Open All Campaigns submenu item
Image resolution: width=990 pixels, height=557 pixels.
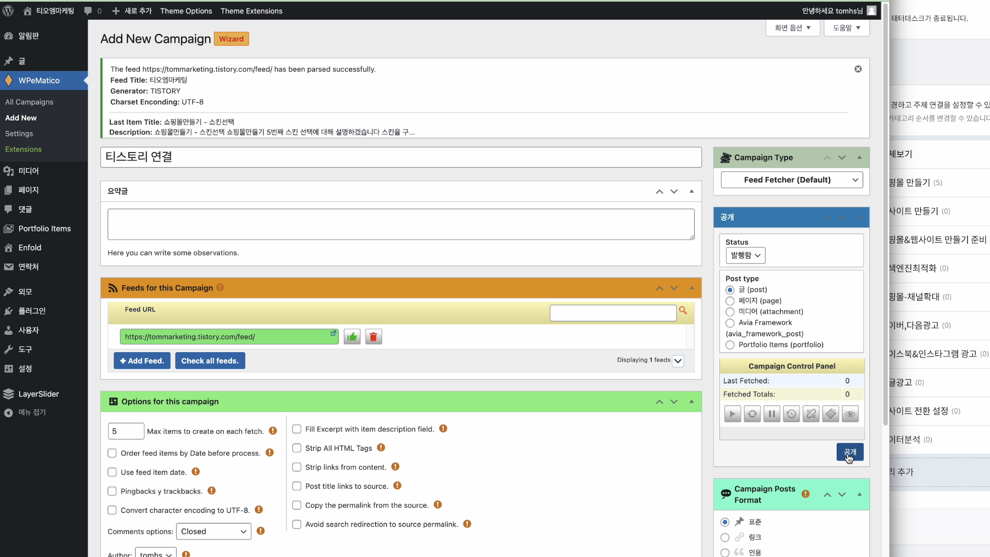click(x=29, y=102)
